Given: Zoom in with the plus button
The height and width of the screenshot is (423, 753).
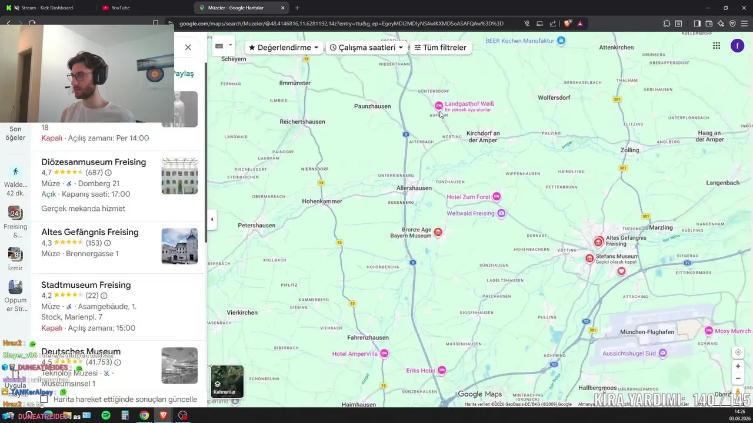Looking at the screenshot, I should [x=738, y=366].
